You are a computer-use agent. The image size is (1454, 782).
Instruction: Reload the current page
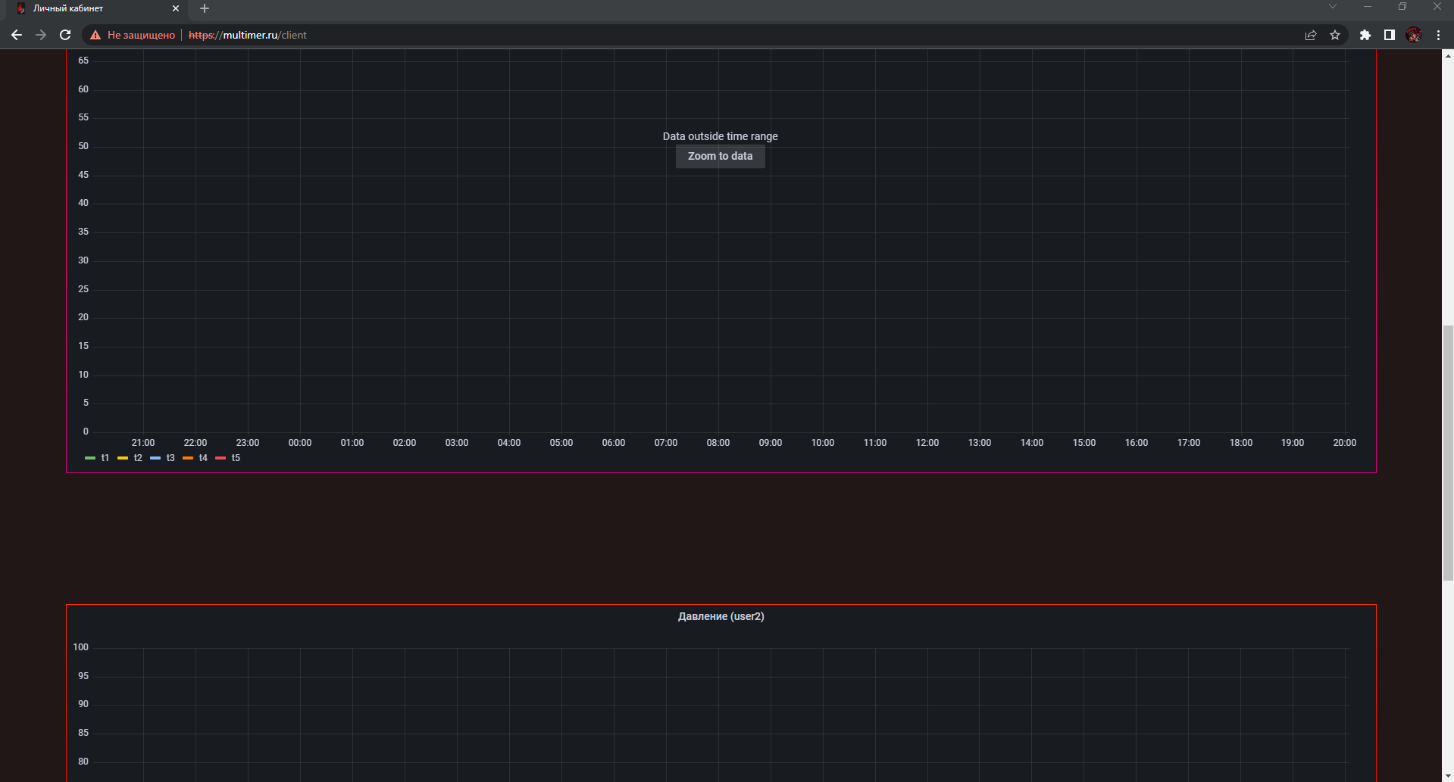point(65,35)
